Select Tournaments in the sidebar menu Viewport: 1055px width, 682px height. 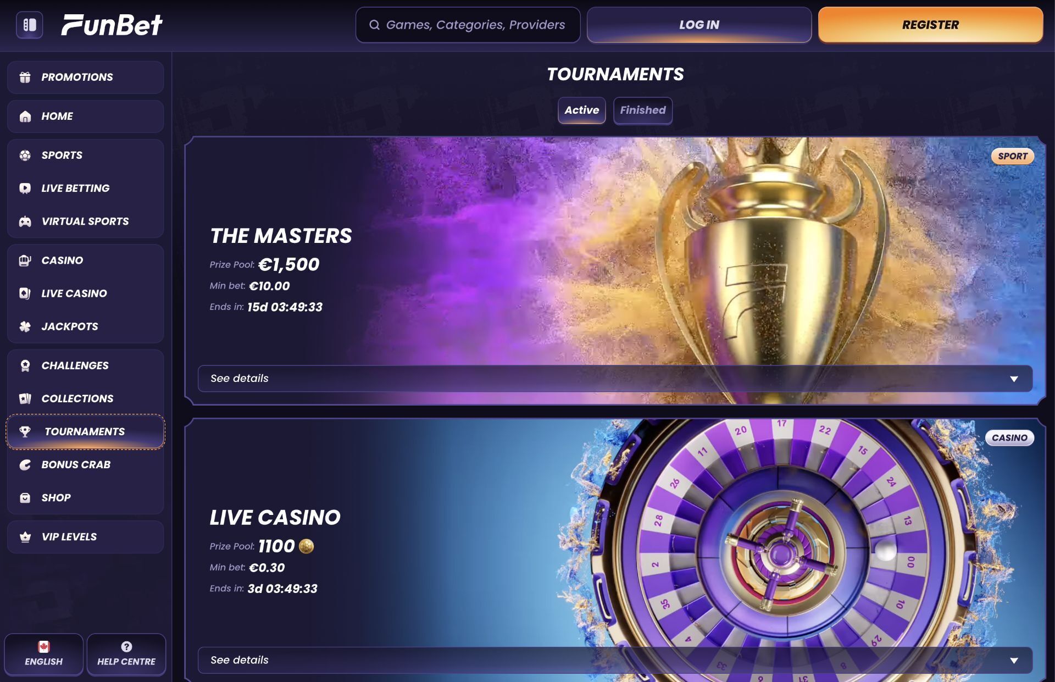(85, 432)
